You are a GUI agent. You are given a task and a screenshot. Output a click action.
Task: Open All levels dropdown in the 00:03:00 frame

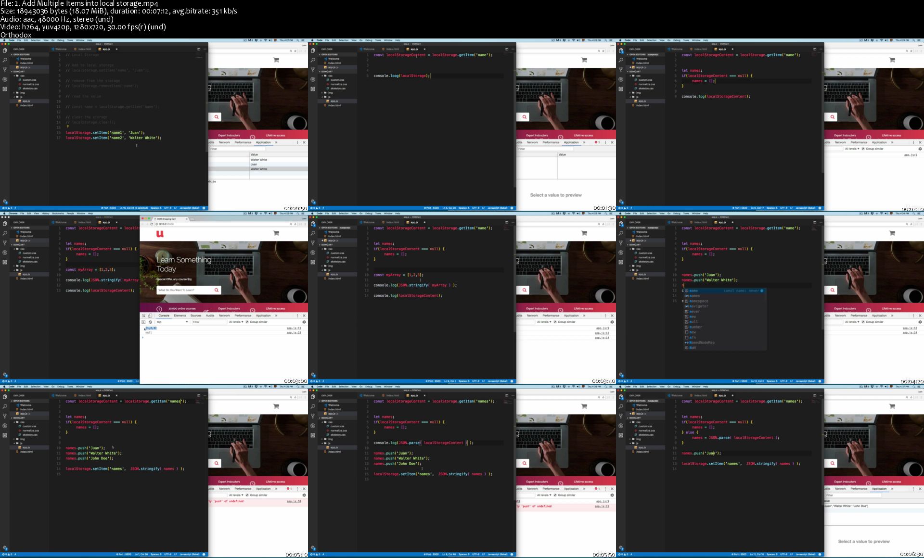(236, 322)
